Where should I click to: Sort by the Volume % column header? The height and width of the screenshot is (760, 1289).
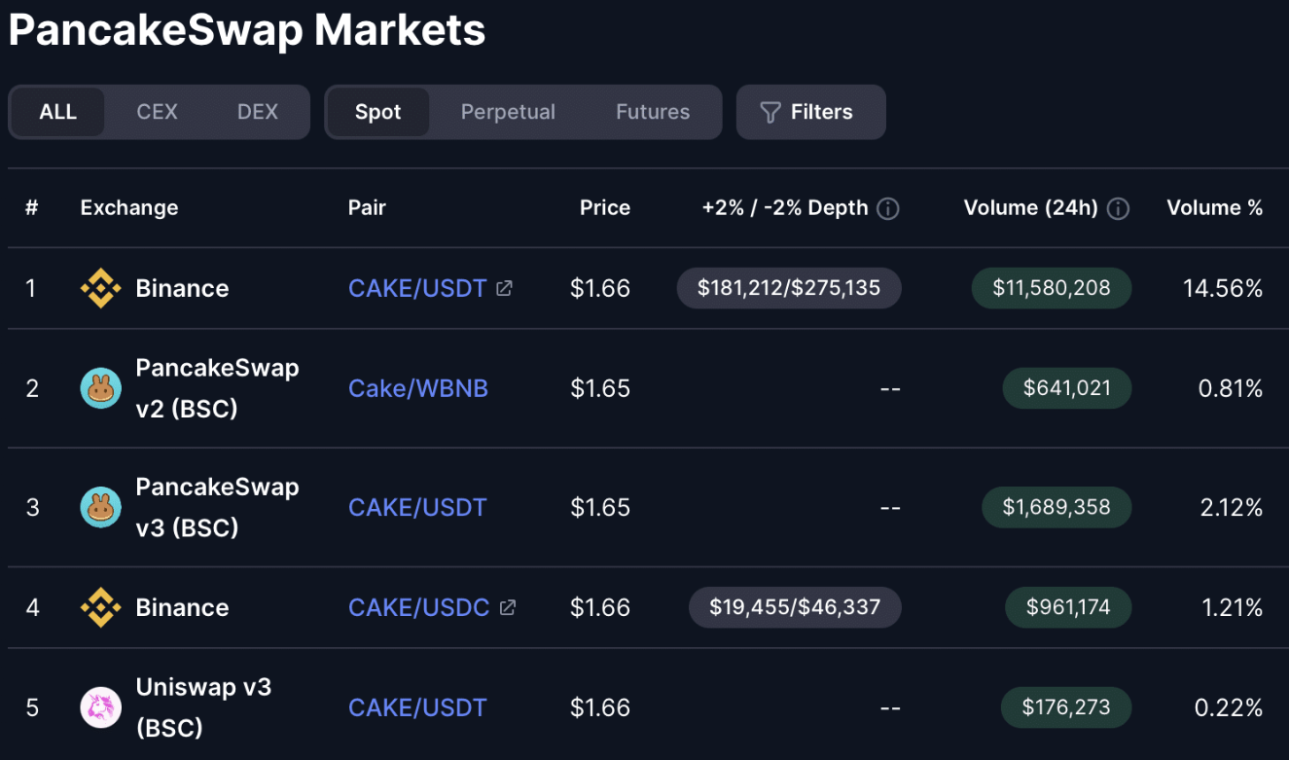pyautogui.click(x=1214, y=207)
